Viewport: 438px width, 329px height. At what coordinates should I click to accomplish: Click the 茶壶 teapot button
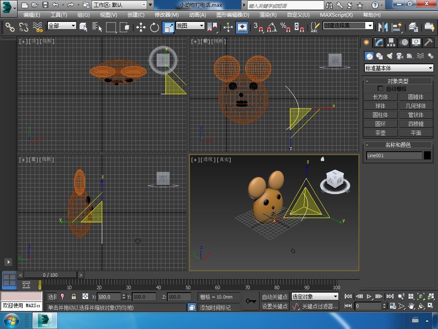[380, 133]
